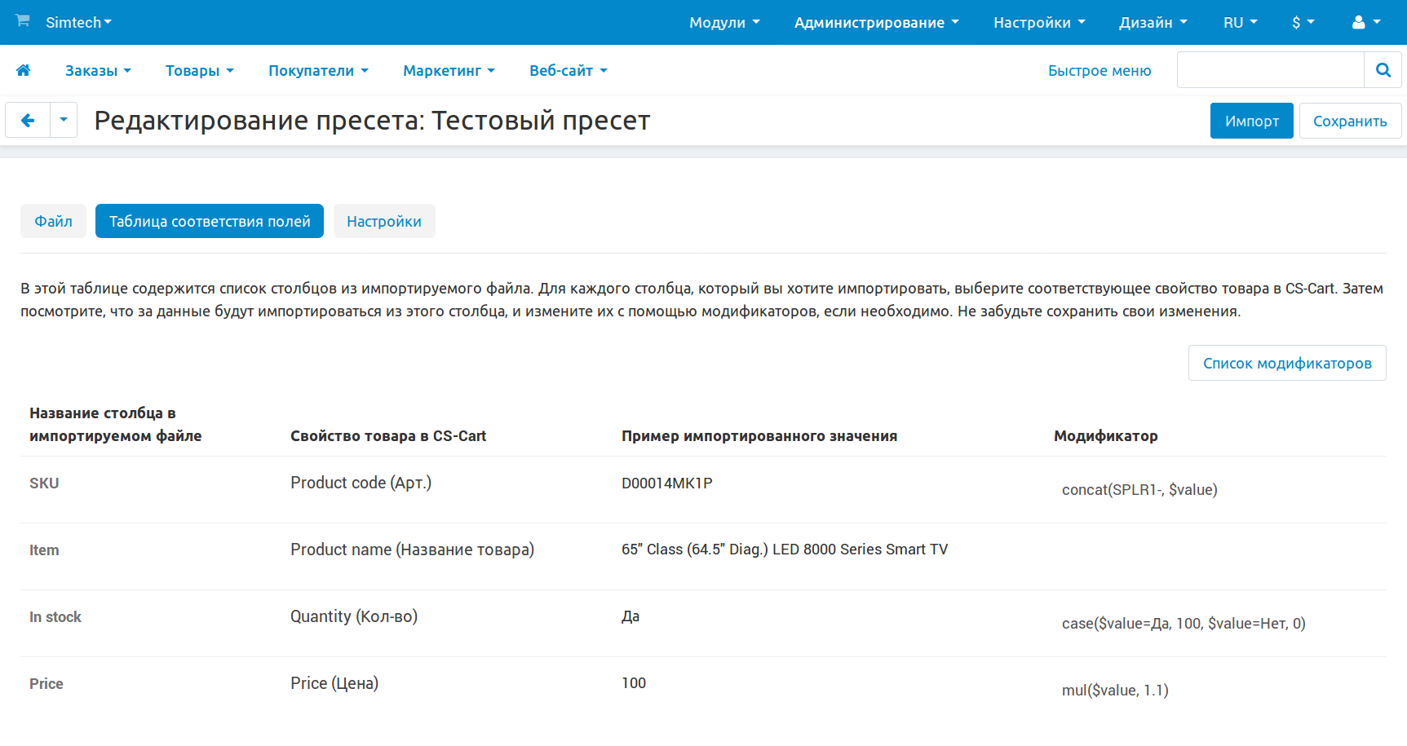The height and width of the screenshot is (746, 1407).
Task: Click the search input field
Action: [1270, 70]
